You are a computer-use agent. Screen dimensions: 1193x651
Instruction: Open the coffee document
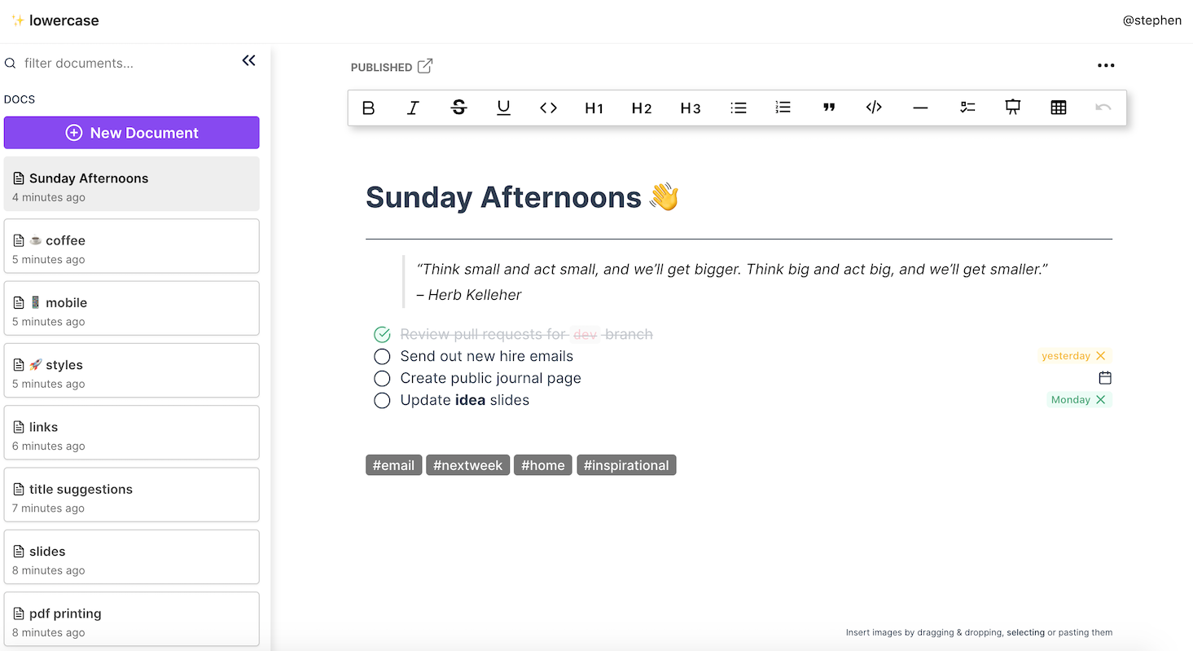[132, 246]
